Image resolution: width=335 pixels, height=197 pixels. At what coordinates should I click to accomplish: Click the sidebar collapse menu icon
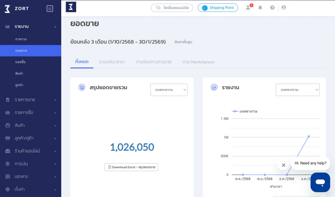click(x=50, y=8)
